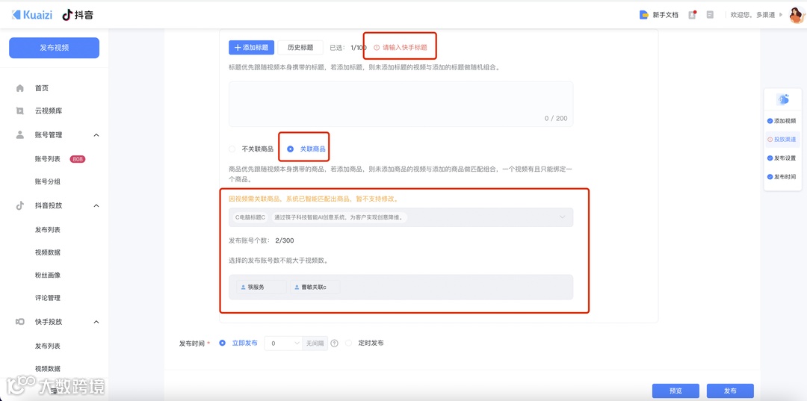Go to 首页 in the sidebar
The height and width of the screenshot is (401, 807).
click(x=42, y=88)
